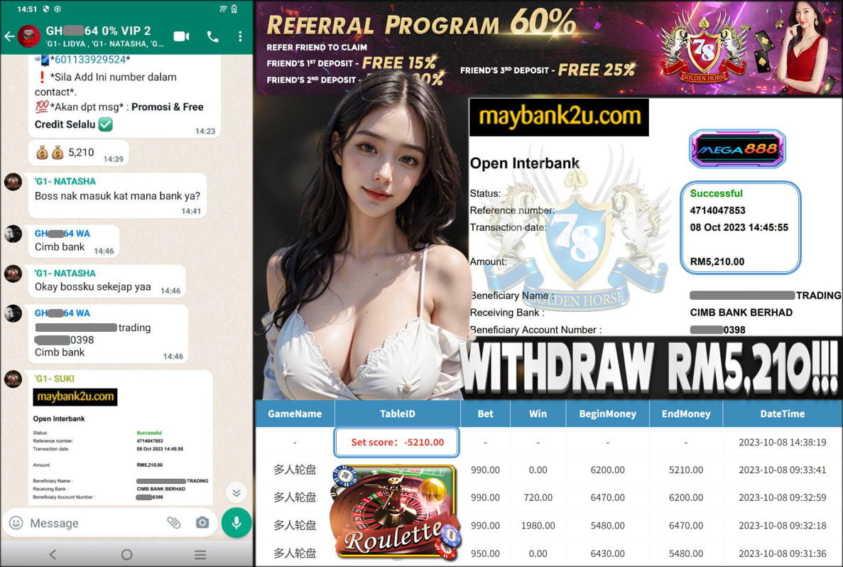Click the BeginMoney column header
843x567 pixels.
coord(607,414)
